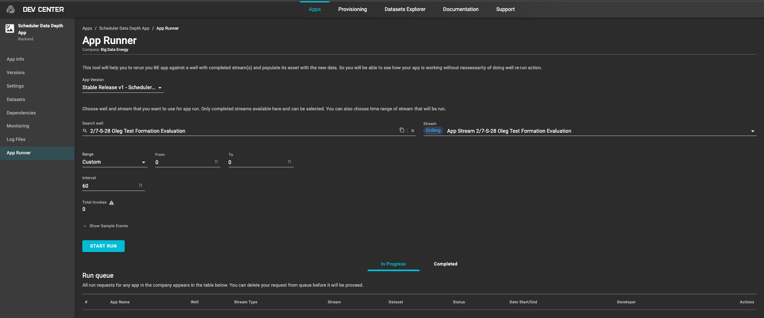This screenshot has height=318, width=764.
Task: Expand Show Sample Events
Action: pyautogui.click(x=106, y=226)
